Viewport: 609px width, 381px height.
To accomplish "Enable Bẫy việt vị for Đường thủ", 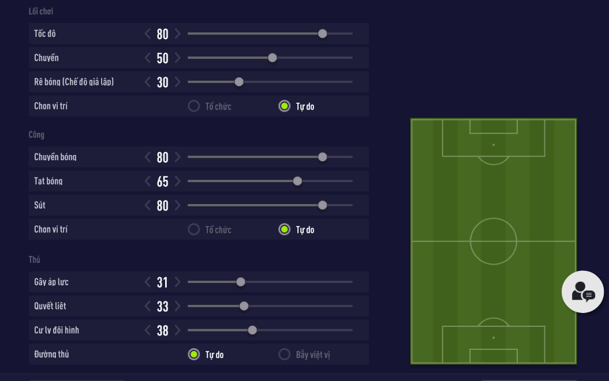I will point(284,354).
